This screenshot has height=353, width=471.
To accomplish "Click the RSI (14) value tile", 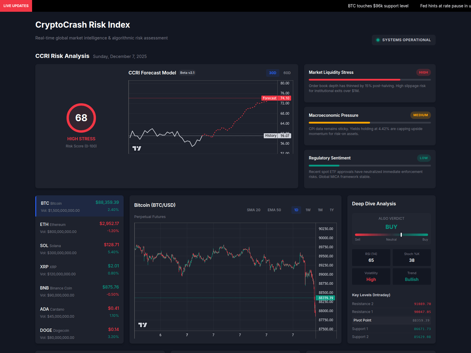I will pos(371,257).
